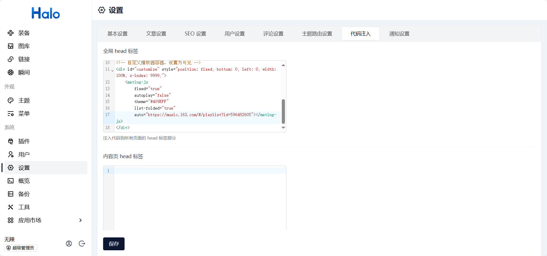Click list-folded="true" on line 16
Screen dimensions: 547x256
[x=155, y=108]
